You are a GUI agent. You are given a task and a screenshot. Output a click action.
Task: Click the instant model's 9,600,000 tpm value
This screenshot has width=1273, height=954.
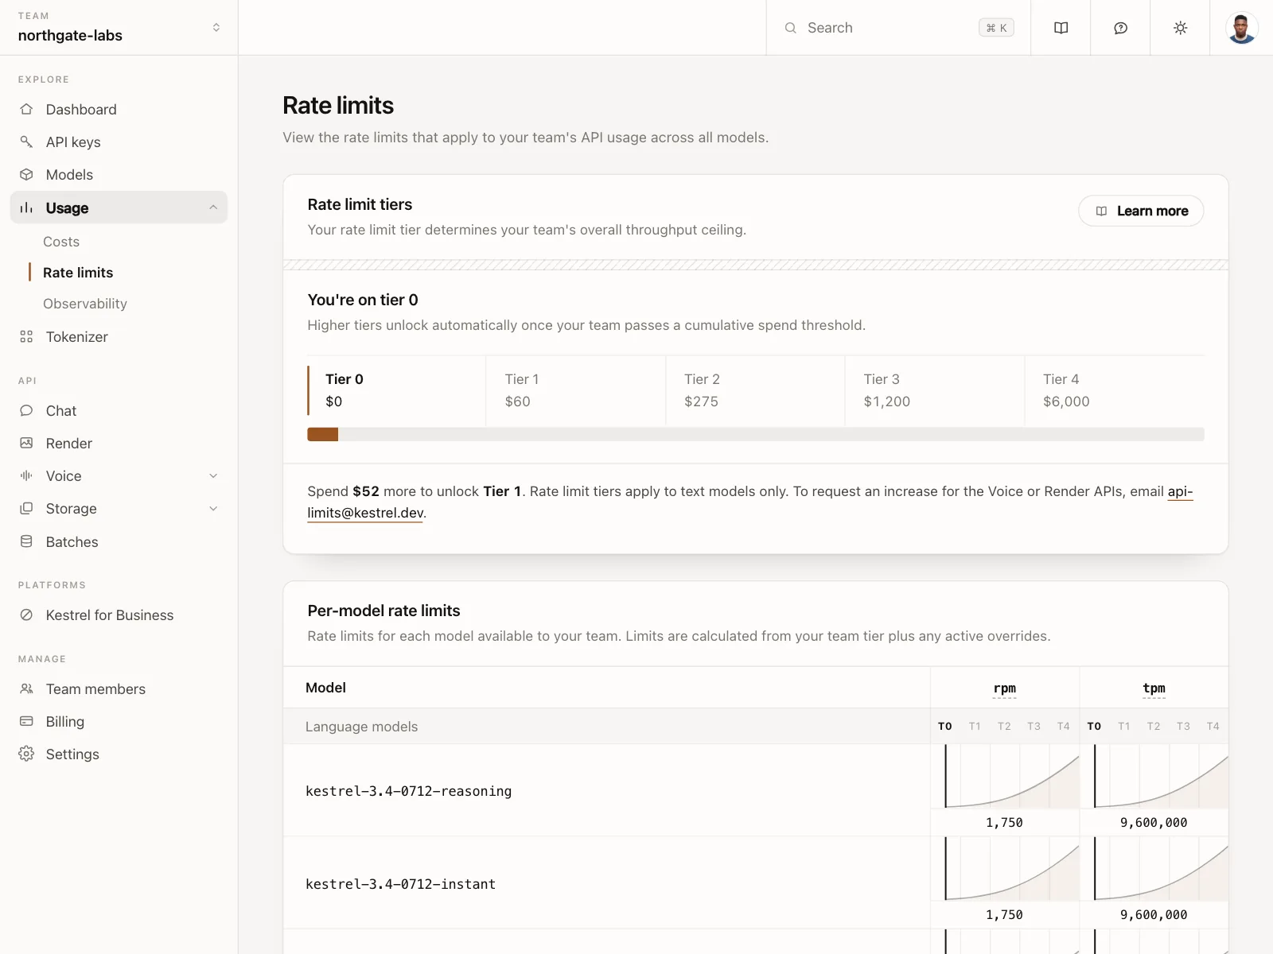1154,915
